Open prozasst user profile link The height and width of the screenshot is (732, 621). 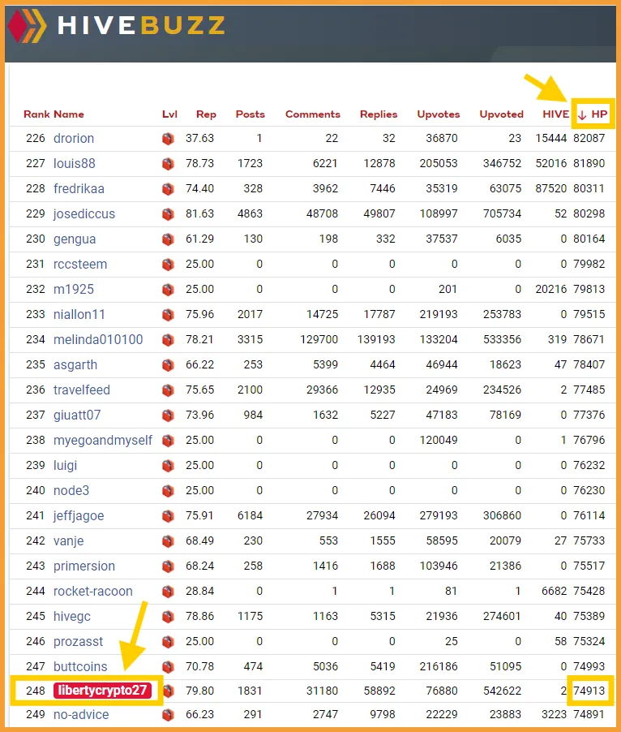tap(78, 642)
